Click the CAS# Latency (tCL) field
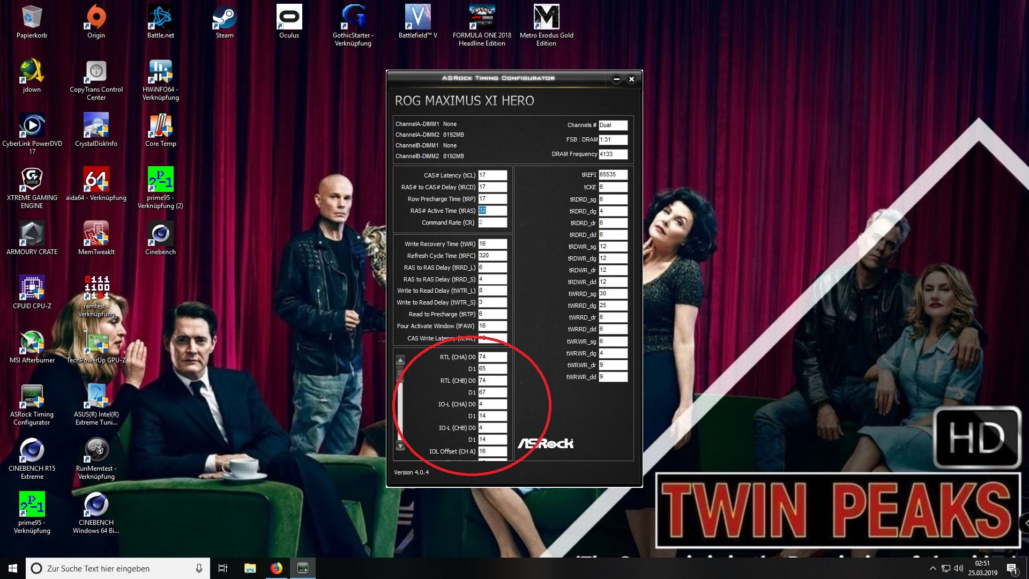Viewport: 1029px width, 579px height. point(492,175)
